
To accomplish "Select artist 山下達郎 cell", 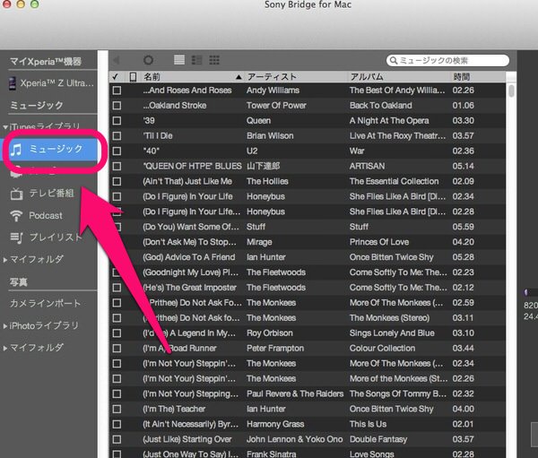I will (263, 166).
